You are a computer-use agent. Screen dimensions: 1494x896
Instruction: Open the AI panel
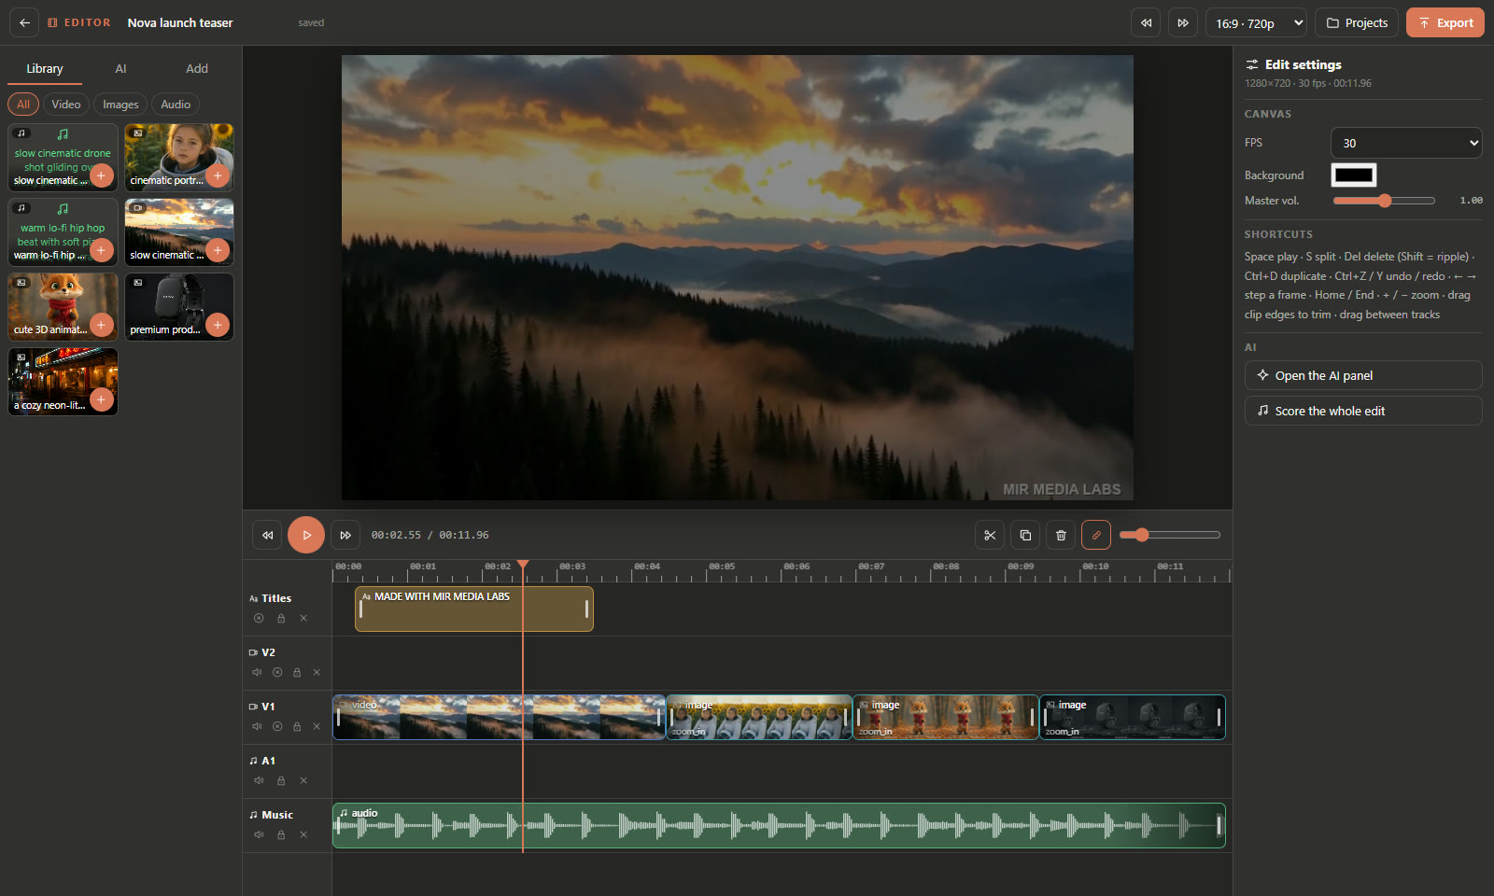point(1363,375)
